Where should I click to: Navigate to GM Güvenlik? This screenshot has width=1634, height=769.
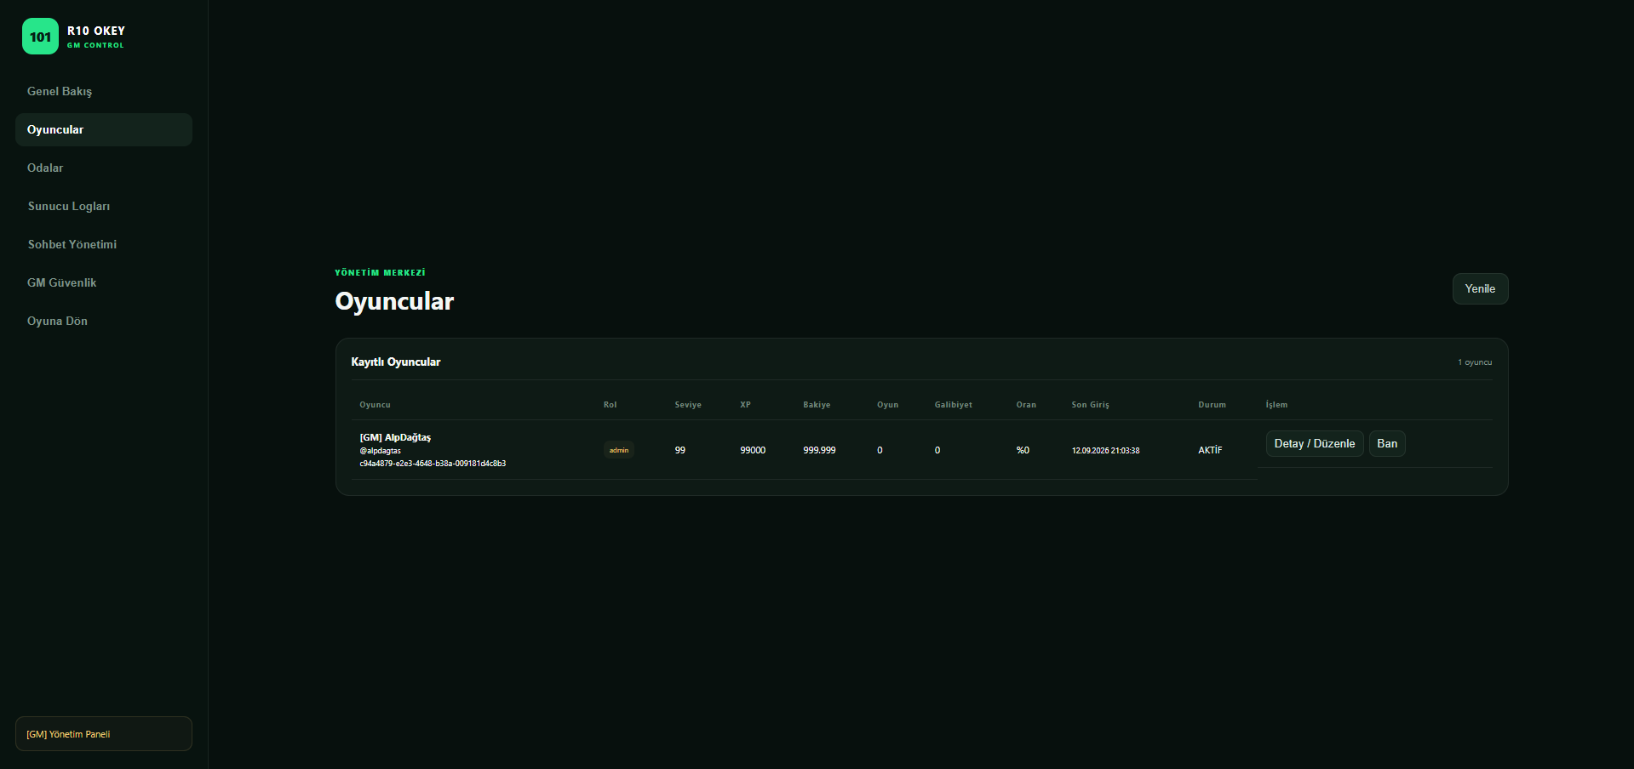click(104, 282)
